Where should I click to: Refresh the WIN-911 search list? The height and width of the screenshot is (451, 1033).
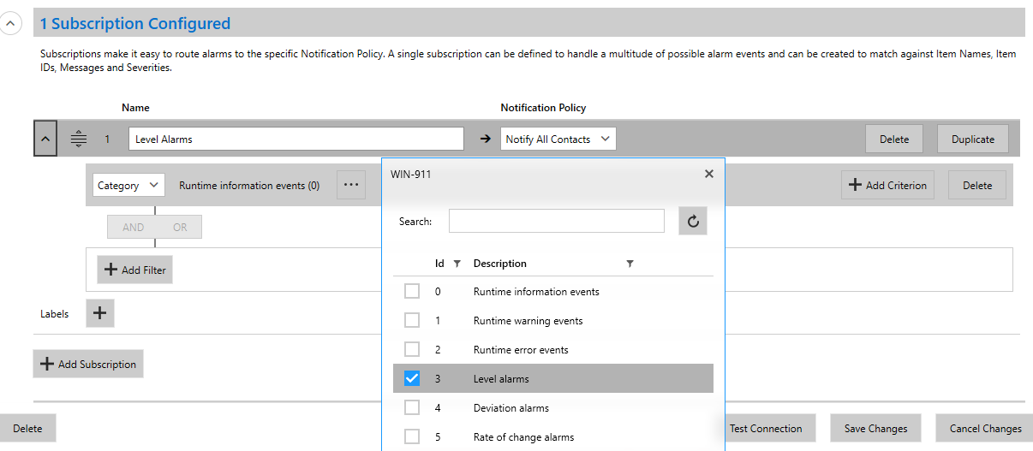693,221
